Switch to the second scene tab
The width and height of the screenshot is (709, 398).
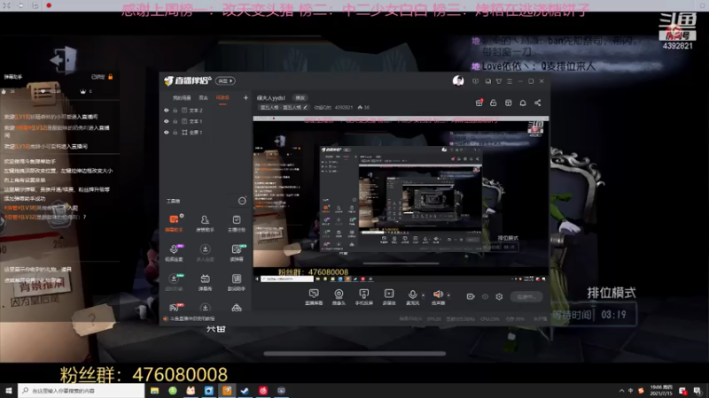[x=204, y=98]
